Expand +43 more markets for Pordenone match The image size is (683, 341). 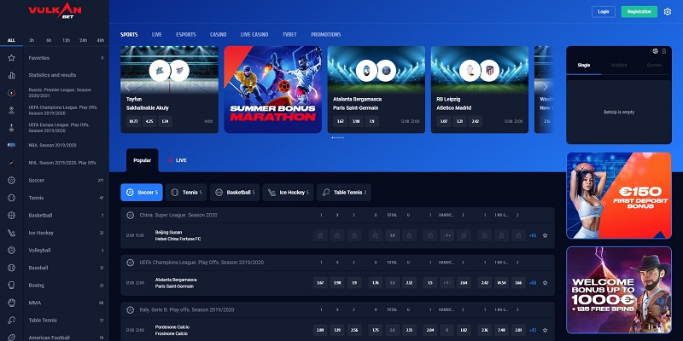coord(533,330)
